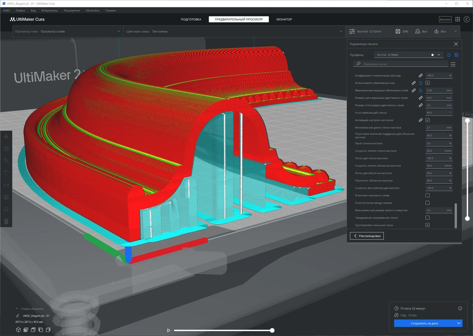This screenshot has width=473, height=336.
Task: Select the Rotate tool in left toolbar
Action: (x=6, y=173)
